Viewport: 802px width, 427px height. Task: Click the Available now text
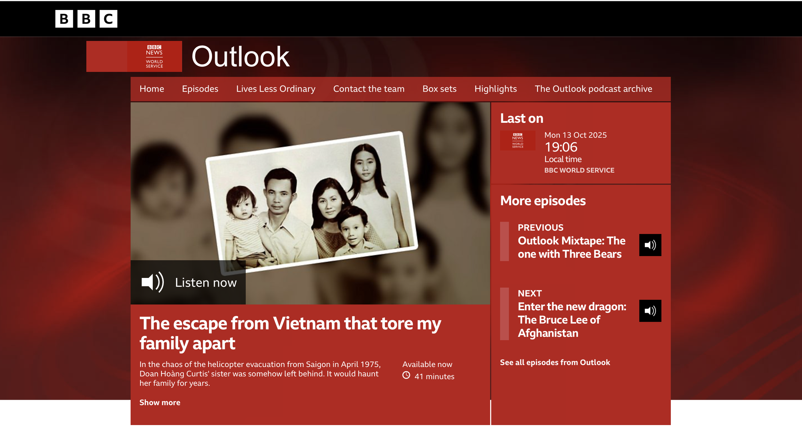tap(427, 364)
